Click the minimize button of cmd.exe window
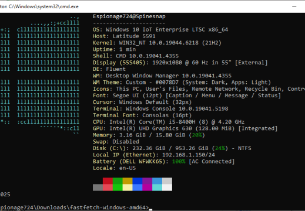 (x=294, y=6)
